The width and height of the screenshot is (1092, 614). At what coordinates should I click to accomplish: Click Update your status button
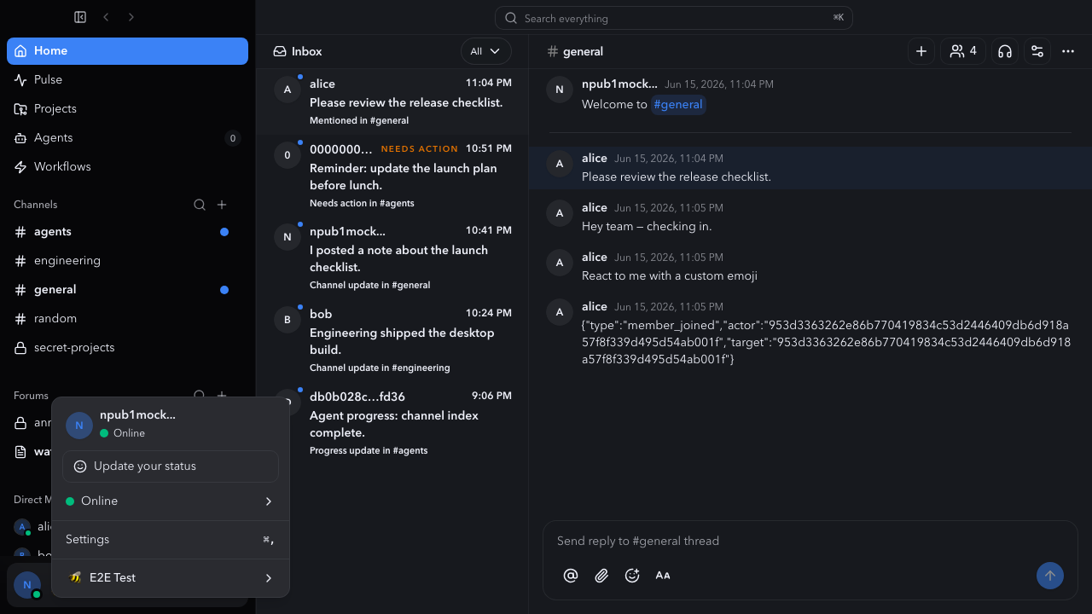[171, 466]
